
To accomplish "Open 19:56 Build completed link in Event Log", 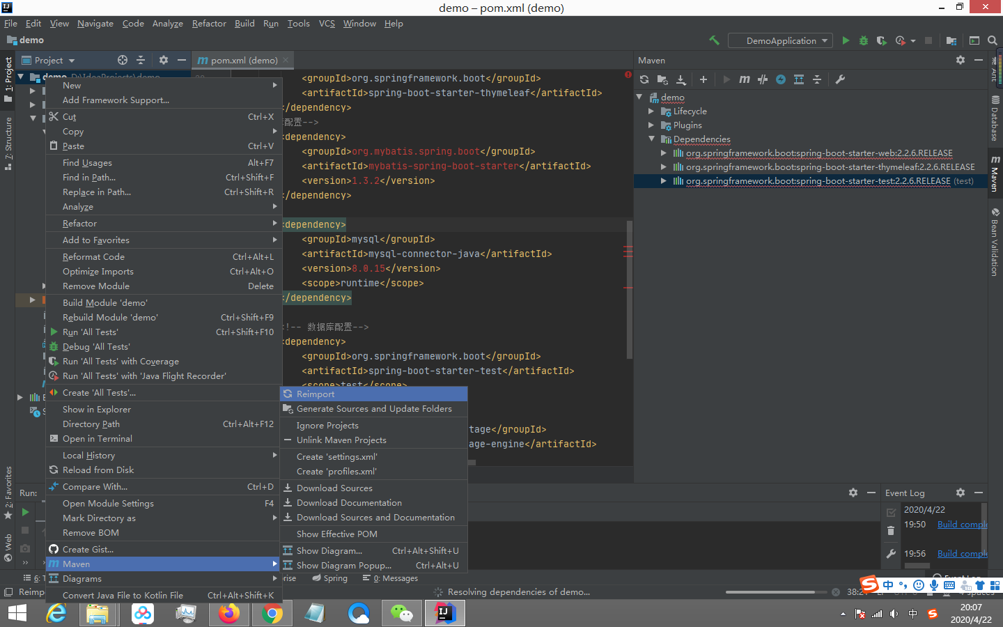I will coord(962,554).
